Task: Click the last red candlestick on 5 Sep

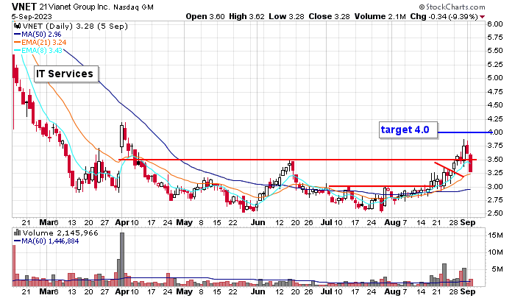Action: [471, 163]
